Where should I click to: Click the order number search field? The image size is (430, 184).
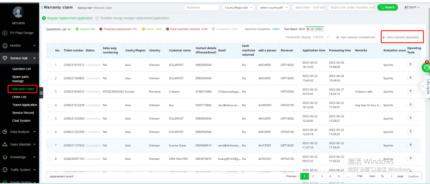click(x=351, y=8)
